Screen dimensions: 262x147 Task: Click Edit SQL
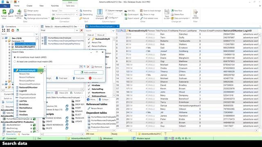pyautogui.click(x=130, y=11)
